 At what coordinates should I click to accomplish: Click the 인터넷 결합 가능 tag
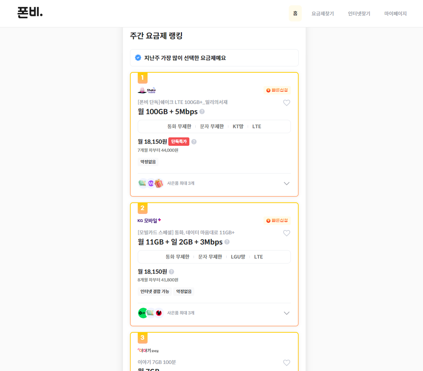pos(155,291)
